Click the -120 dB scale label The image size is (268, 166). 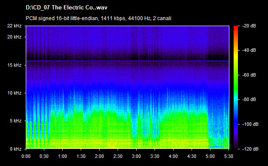click(250, 149)
